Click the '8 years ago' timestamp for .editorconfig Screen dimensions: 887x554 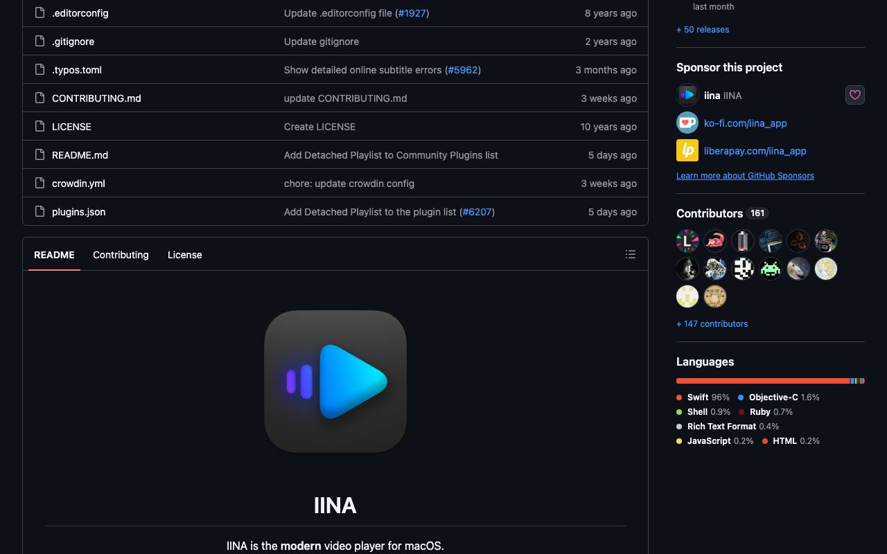tap(611, 12)
